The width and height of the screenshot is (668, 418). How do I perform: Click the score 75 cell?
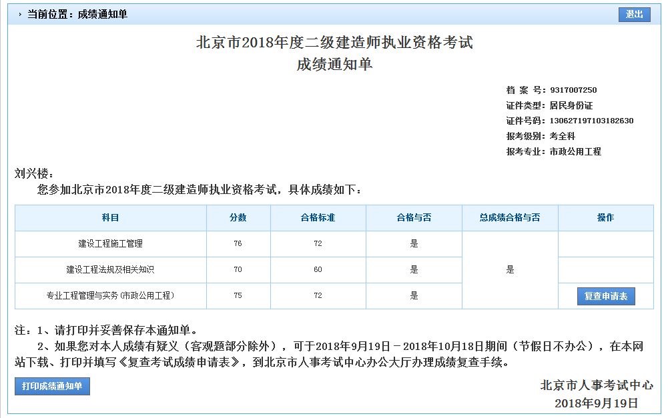[238, 296]
